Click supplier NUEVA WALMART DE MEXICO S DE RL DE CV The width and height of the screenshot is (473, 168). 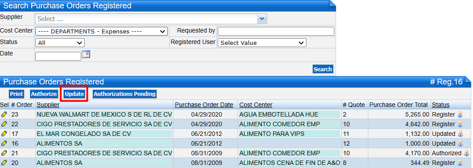(104, 114)
